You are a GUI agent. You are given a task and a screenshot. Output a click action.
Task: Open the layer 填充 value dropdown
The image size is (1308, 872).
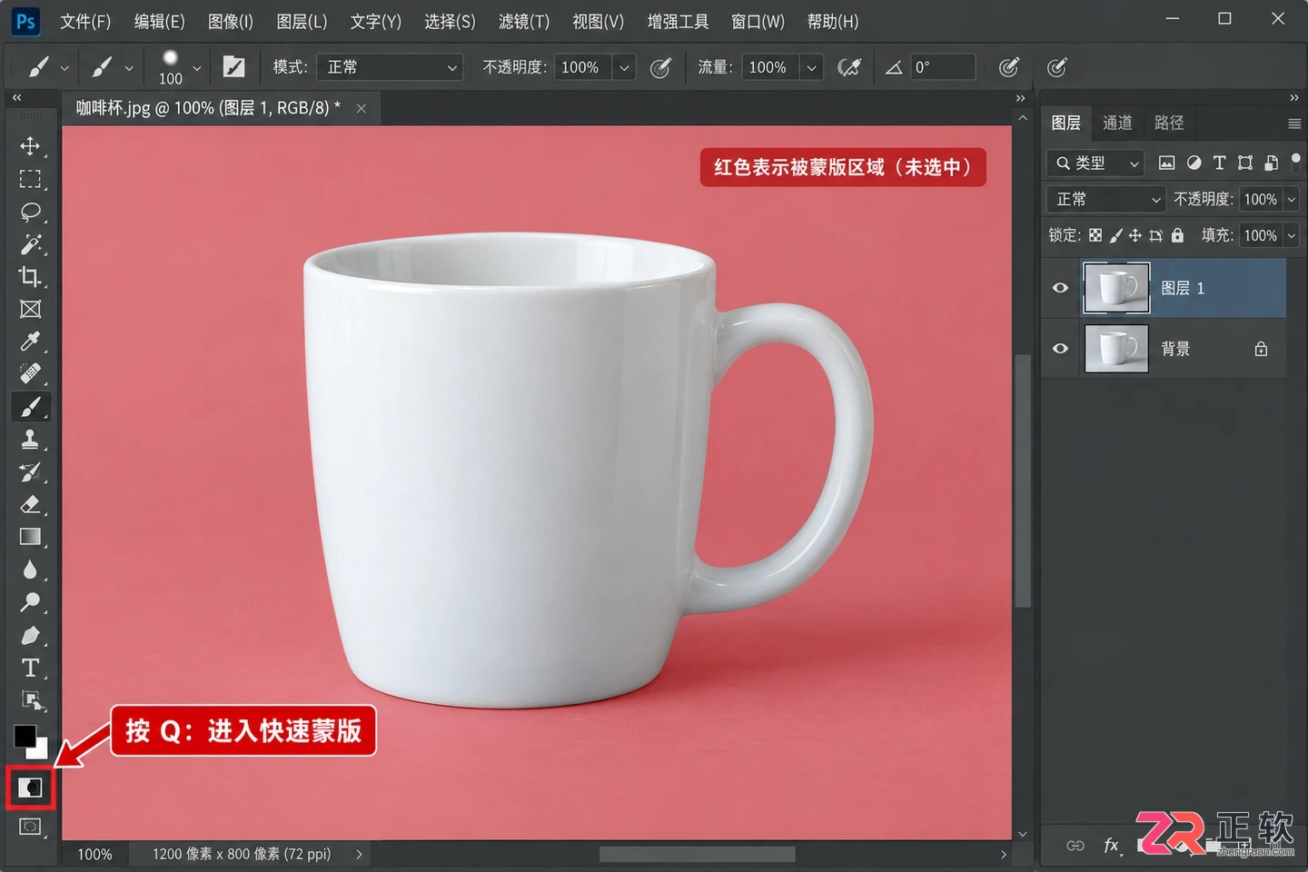pos(1292,235)
